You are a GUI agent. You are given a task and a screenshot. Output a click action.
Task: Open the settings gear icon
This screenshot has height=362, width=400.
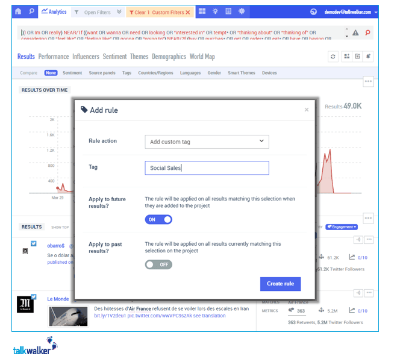[x=242, y=11]
